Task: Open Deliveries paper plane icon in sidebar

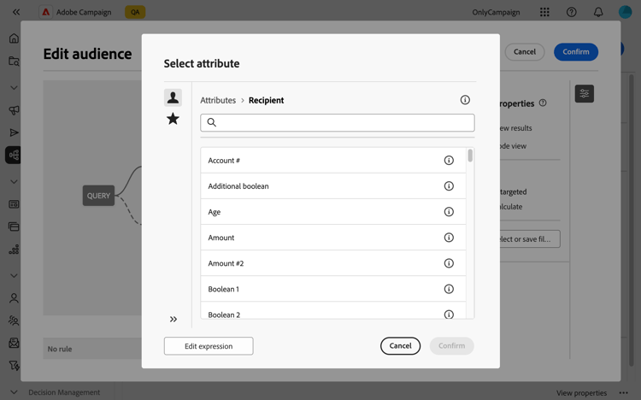Action: [x=14, y=132]
